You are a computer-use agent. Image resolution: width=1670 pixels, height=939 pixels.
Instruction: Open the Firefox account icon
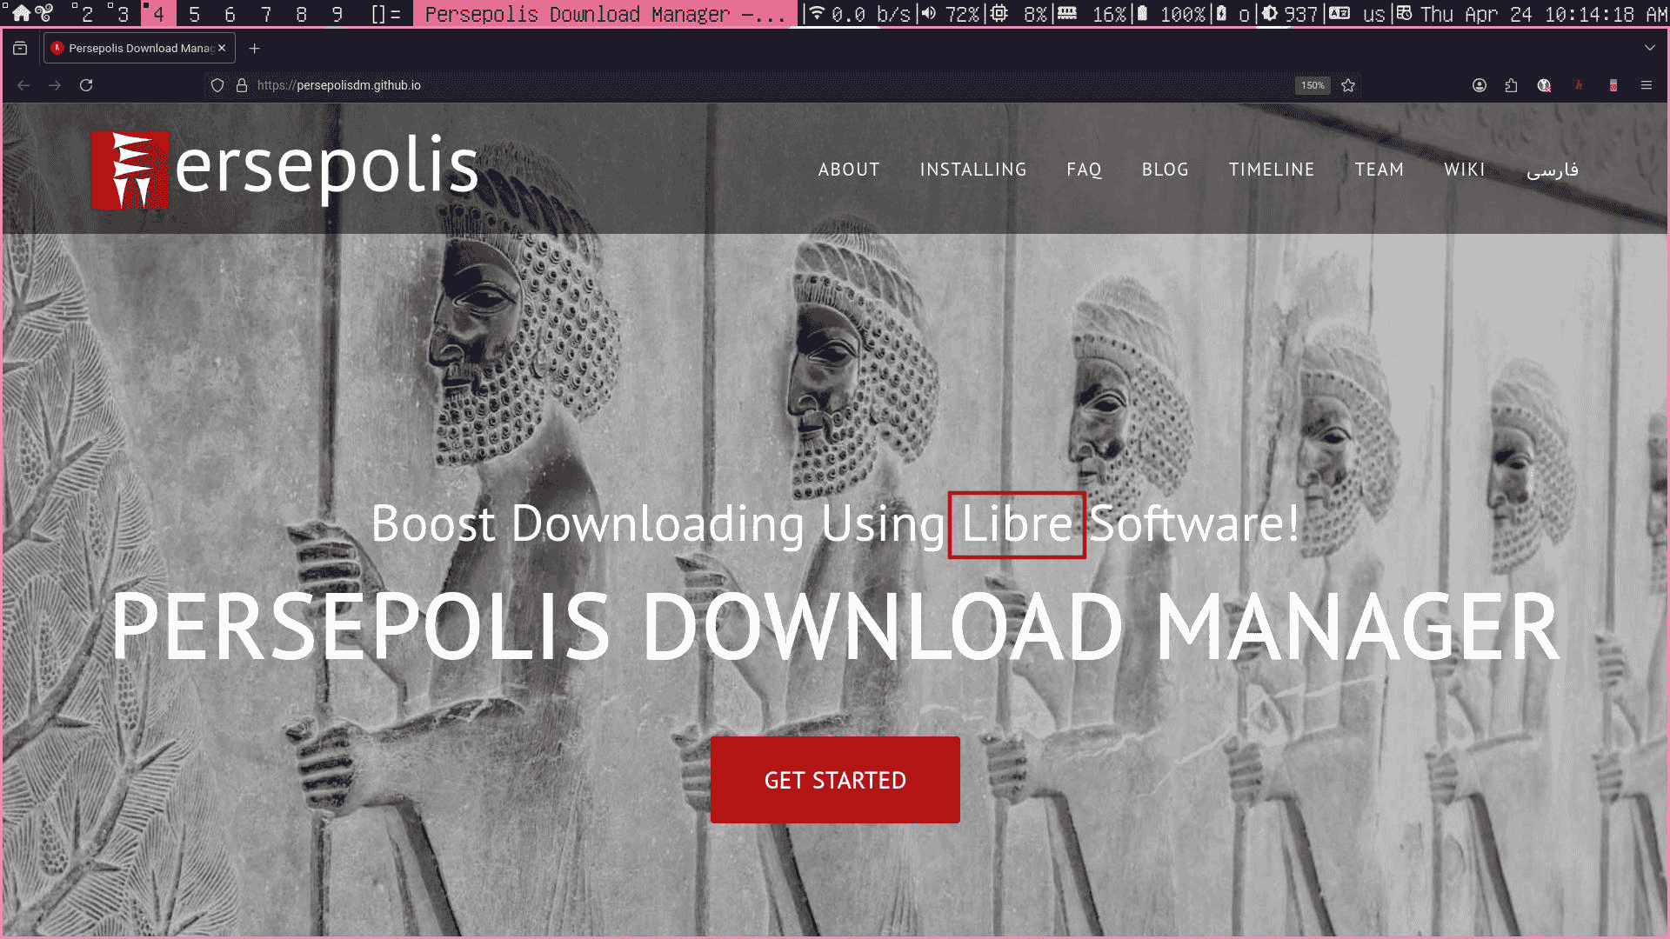pos(1479,85)
